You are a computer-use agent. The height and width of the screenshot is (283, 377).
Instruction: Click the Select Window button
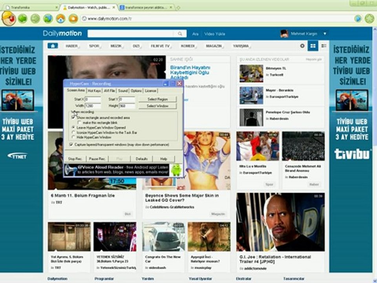click(157, 106)
